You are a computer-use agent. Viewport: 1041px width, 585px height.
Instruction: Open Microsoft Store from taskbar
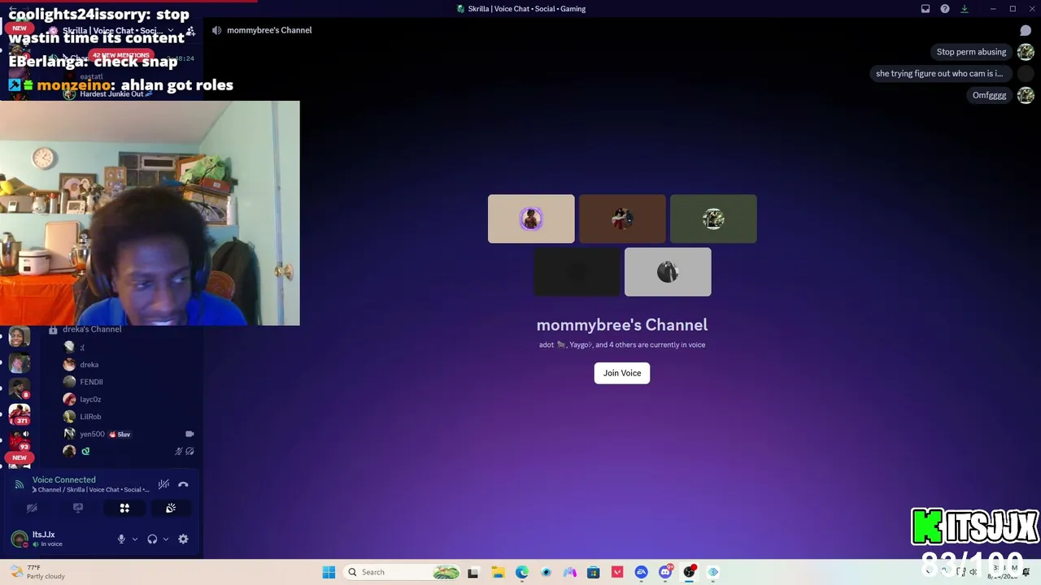pos(594,572)
